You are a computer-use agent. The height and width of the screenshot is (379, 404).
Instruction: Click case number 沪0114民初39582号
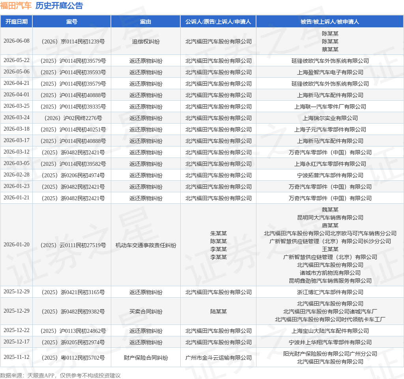(x=73, y=164)
